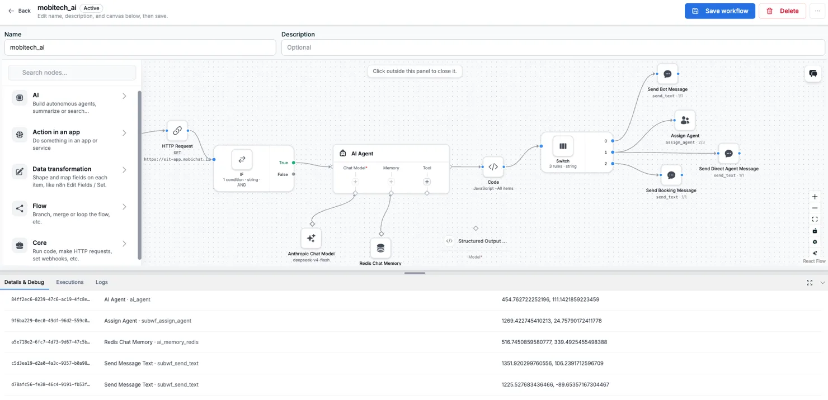Add Memory via the plus button
This screenshot has width=828, height=400.
coord(391,182)
